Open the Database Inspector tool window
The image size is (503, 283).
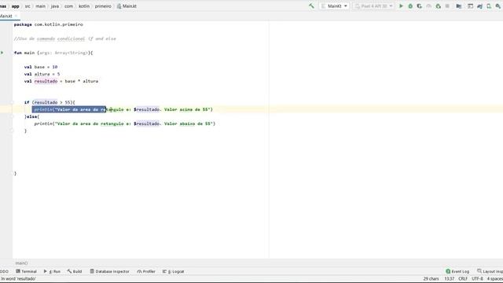[x=109, y=271]
